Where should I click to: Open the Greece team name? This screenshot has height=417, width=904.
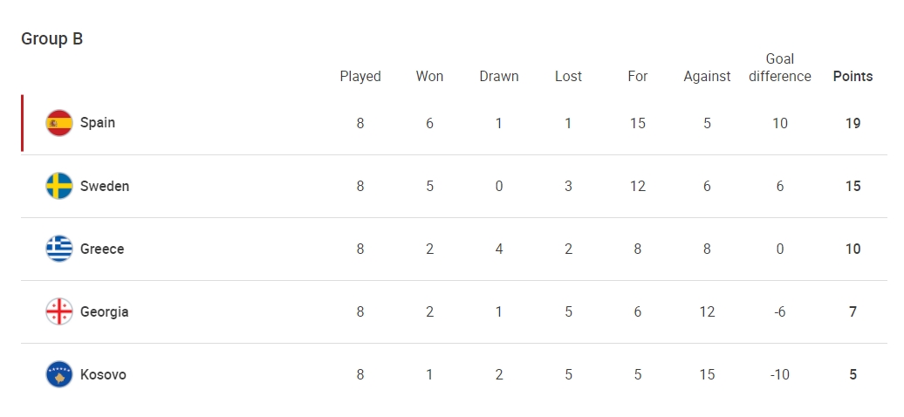coord(102,249)
